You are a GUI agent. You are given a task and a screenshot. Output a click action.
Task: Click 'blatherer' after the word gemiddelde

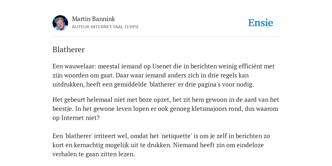[x=163, y=85]
